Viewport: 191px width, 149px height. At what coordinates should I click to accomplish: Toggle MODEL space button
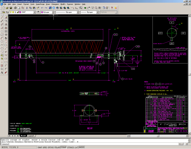[x=82, y=147]
